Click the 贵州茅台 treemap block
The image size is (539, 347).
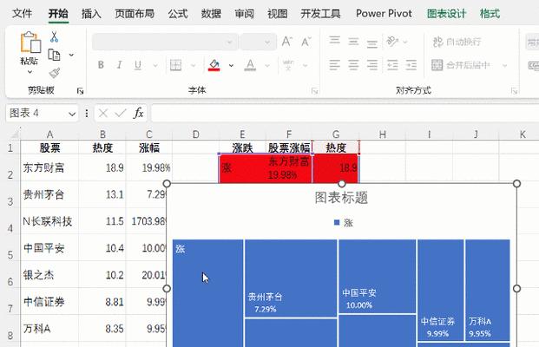(291, 278)
